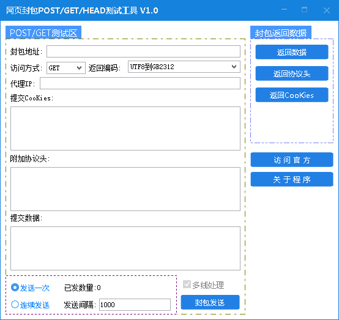Viewport: 339px width, 320px height.
Task: Click the 返回协议头 button
Action: coord(292,73)
